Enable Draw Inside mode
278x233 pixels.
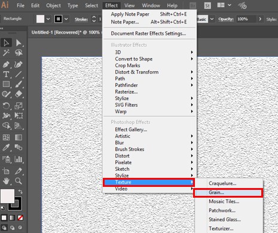click(x=20, y=228)
